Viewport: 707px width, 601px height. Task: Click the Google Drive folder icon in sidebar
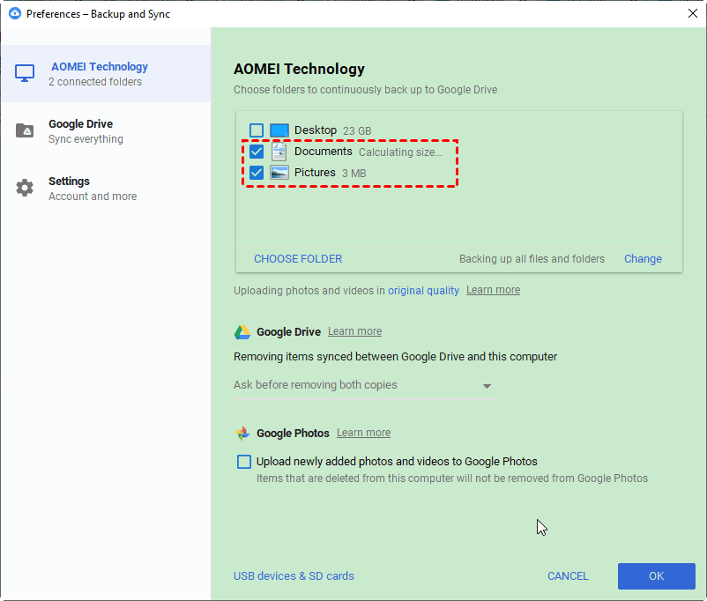(25, 131)
